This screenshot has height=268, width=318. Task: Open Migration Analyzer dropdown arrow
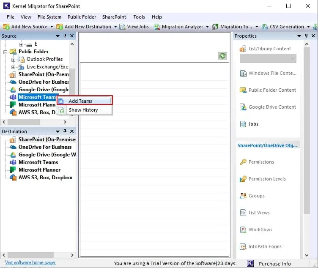tap(207, 27)
